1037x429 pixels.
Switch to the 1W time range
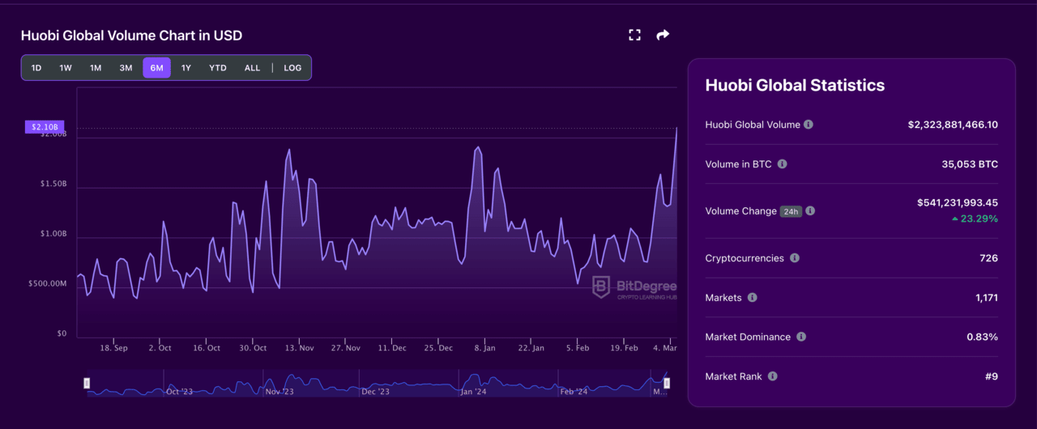[66, 68]
